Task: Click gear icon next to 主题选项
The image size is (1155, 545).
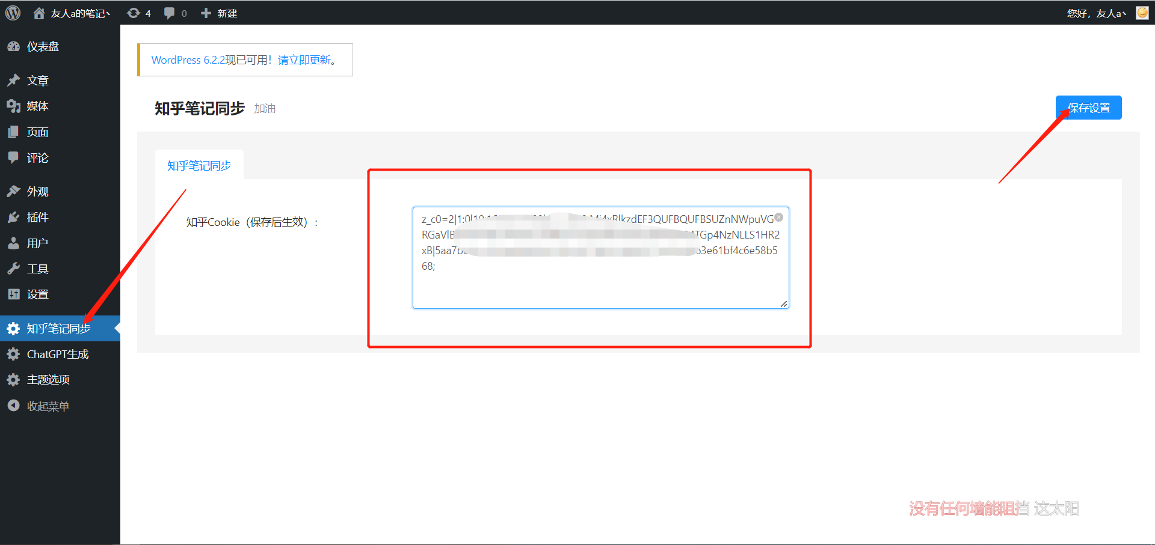Action: (x=13, y=379)
